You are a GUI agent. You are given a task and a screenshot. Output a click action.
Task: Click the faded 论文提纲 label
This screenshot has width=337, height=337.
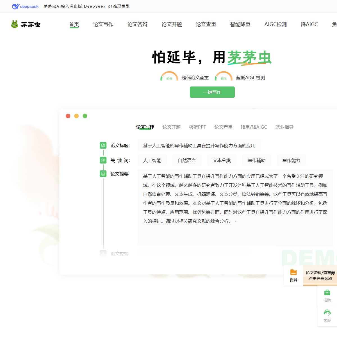119,253
